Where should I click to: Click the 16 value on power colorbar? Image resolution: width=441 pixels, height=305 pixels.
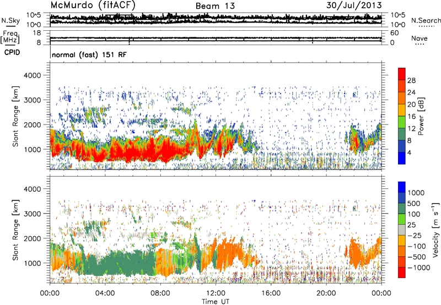click(x=411, y=117)
